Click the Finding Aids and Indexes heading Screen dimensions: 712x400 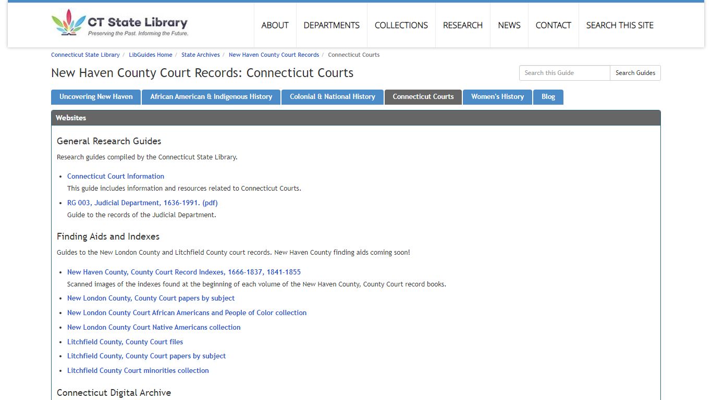pyautogui.click(x=108, y=236)
